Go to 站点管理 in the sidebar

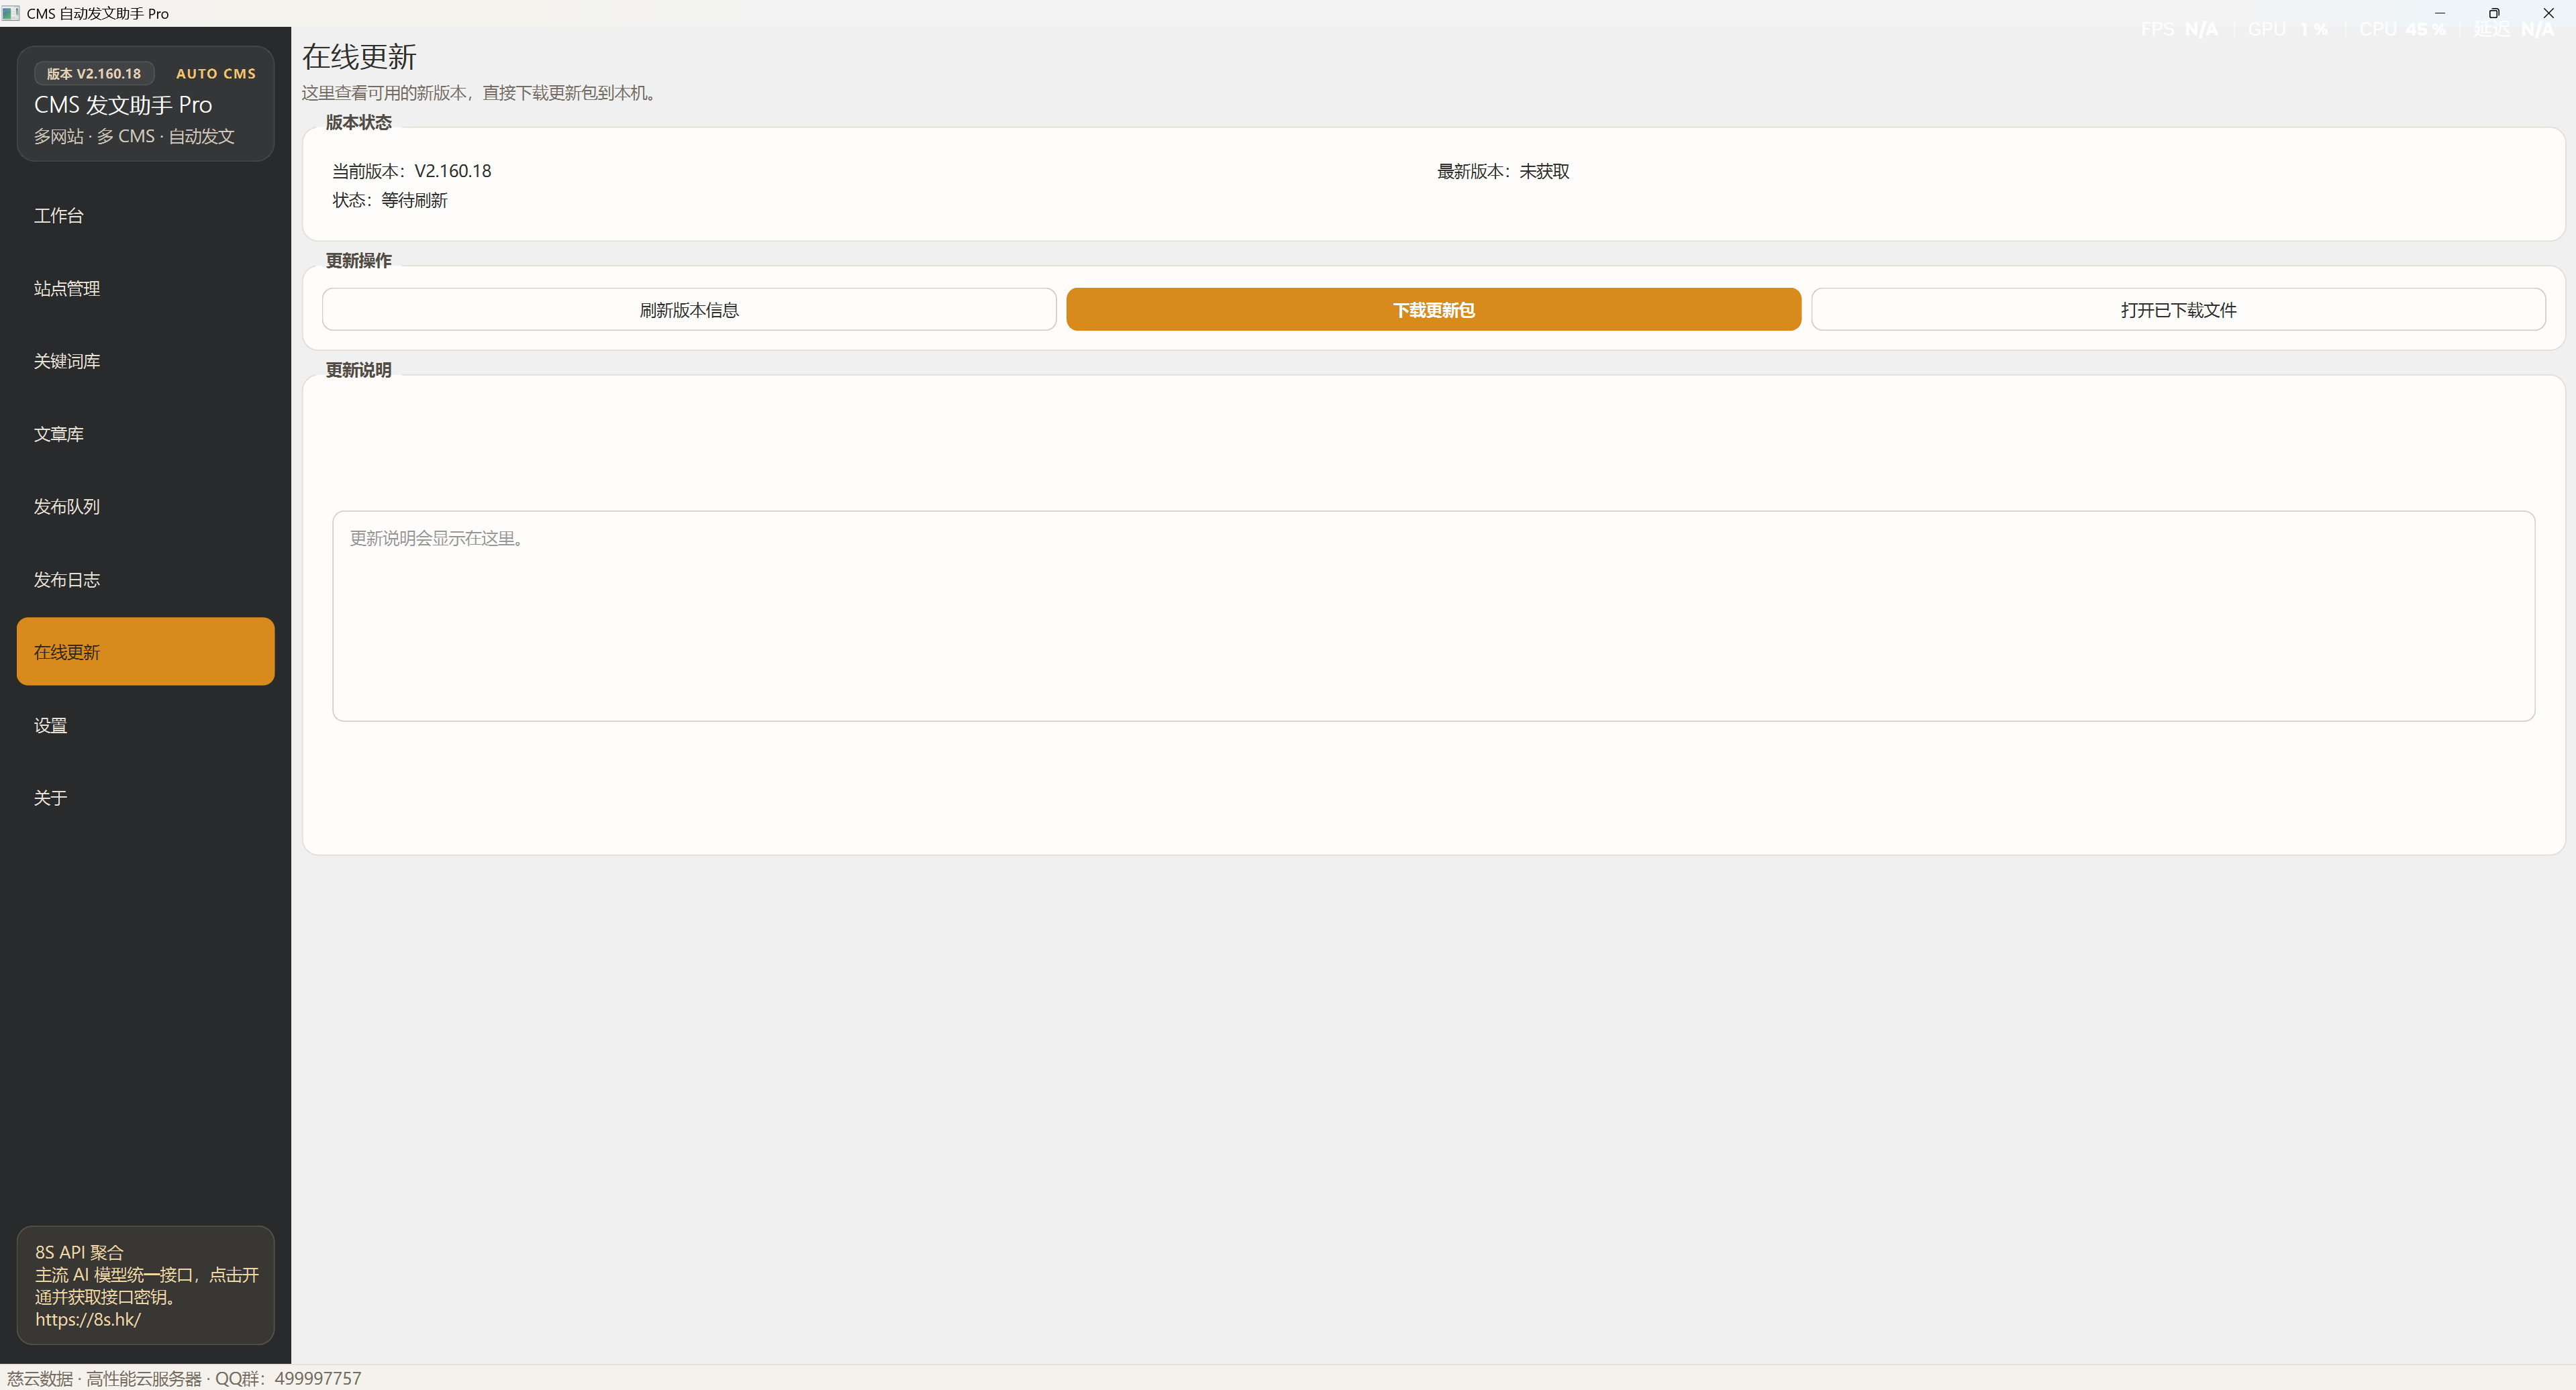coord(145,288)
